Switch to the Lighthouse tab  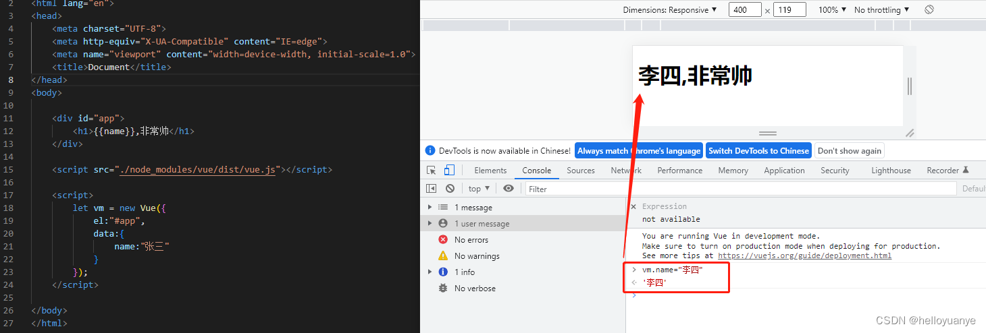[x=891, y=171]
